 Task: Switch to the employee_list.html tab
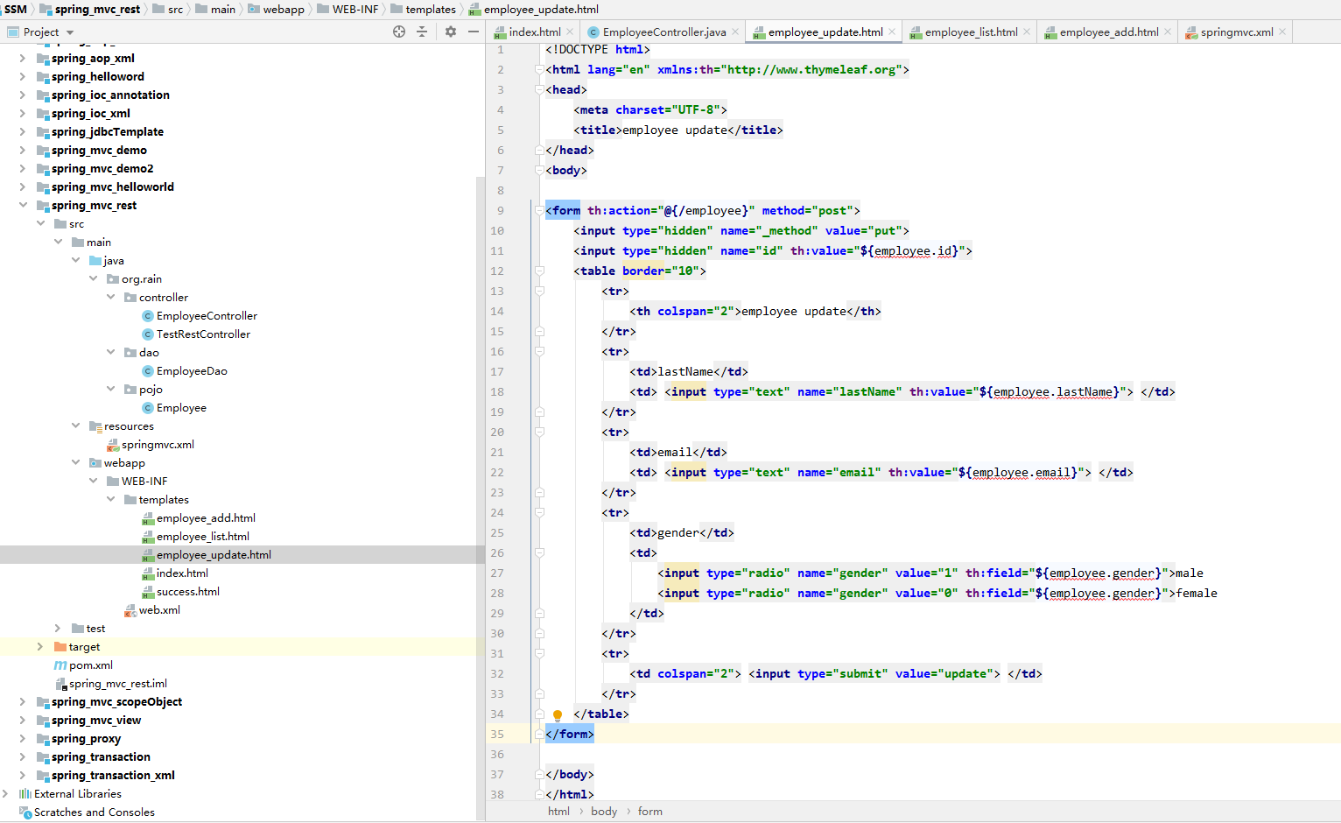click(971, 32)
